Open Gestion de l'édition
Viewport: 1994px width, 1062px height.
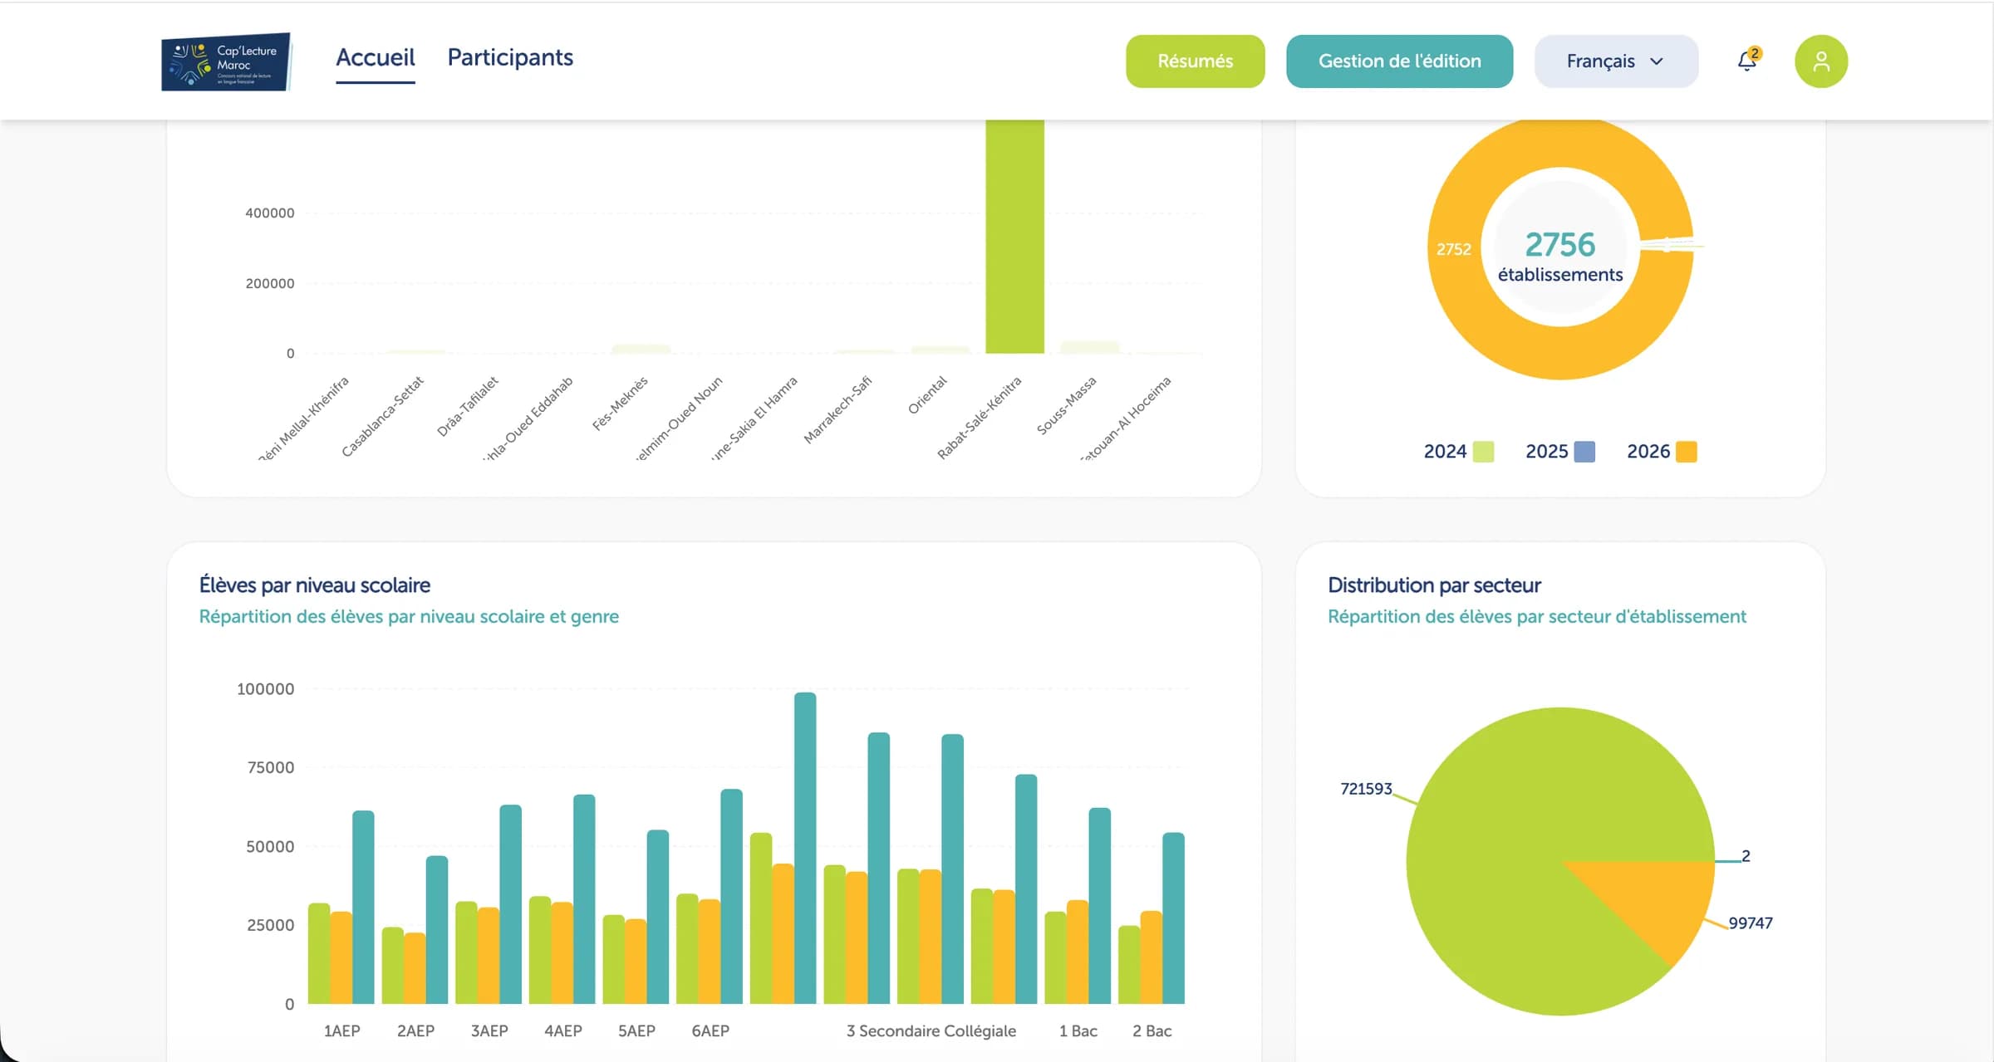(1399, 61)
